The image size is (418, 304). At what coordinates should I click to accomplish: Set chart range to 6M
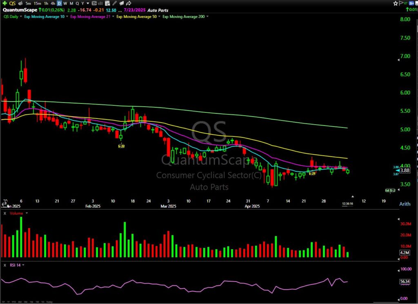click(x=20, y=302)
